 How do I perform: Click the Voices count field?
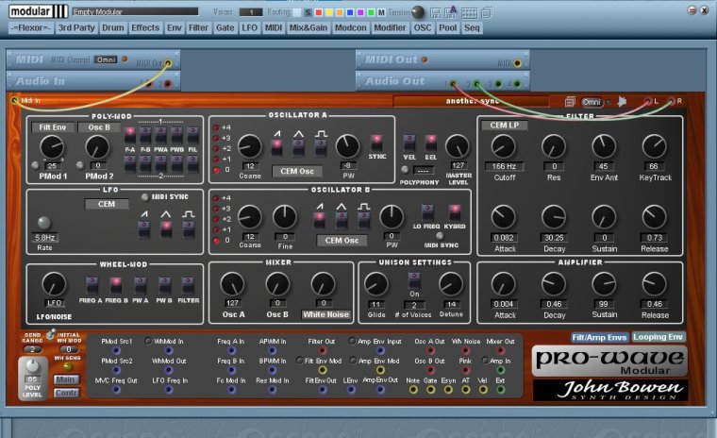click(x=251, y=12)
